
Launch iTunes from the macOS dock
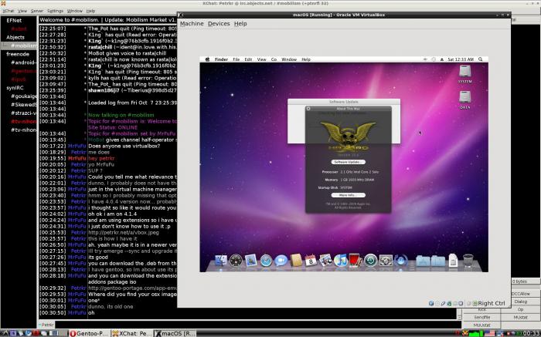coord(341,261)
